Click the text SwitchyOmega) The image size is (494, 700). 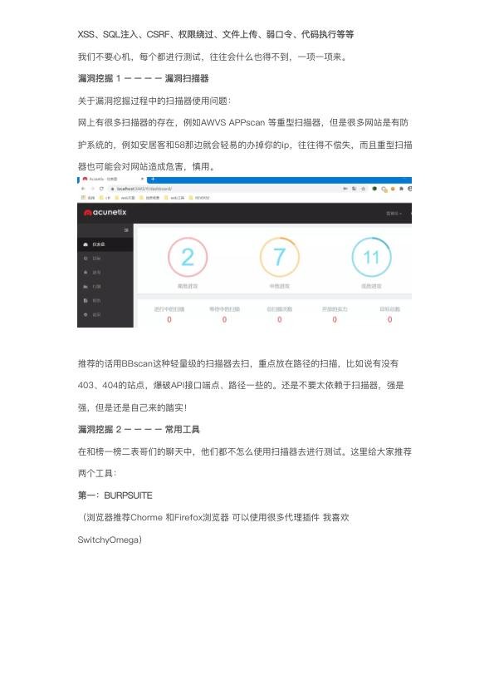point(110,540)
